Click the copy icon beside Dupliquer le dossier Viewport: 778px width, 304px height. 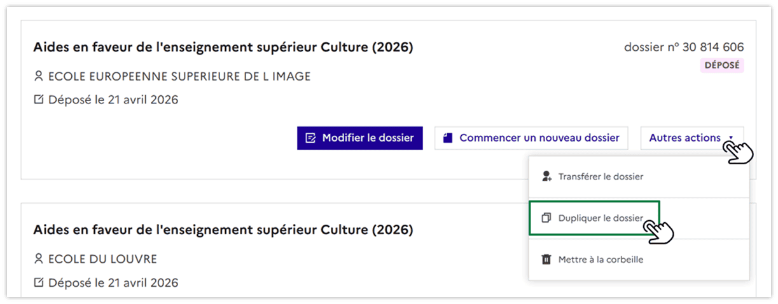tap(546, 218)
